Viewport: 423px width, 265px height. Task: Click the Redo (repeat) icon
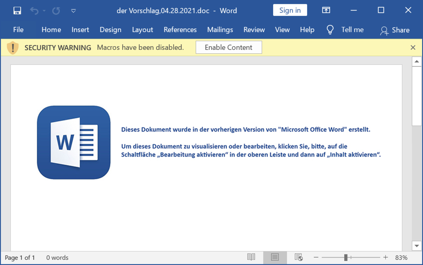[x=56, y=11]
